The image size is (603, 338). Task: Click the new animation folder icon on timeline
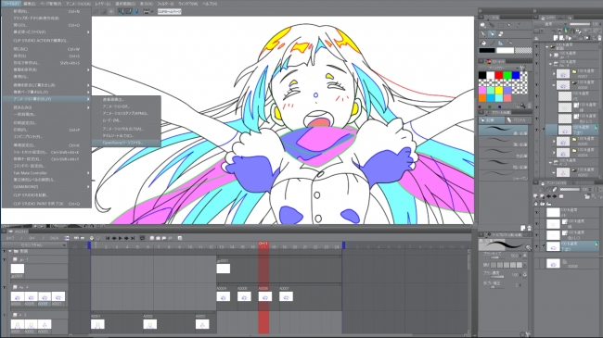tap(152, 238)
